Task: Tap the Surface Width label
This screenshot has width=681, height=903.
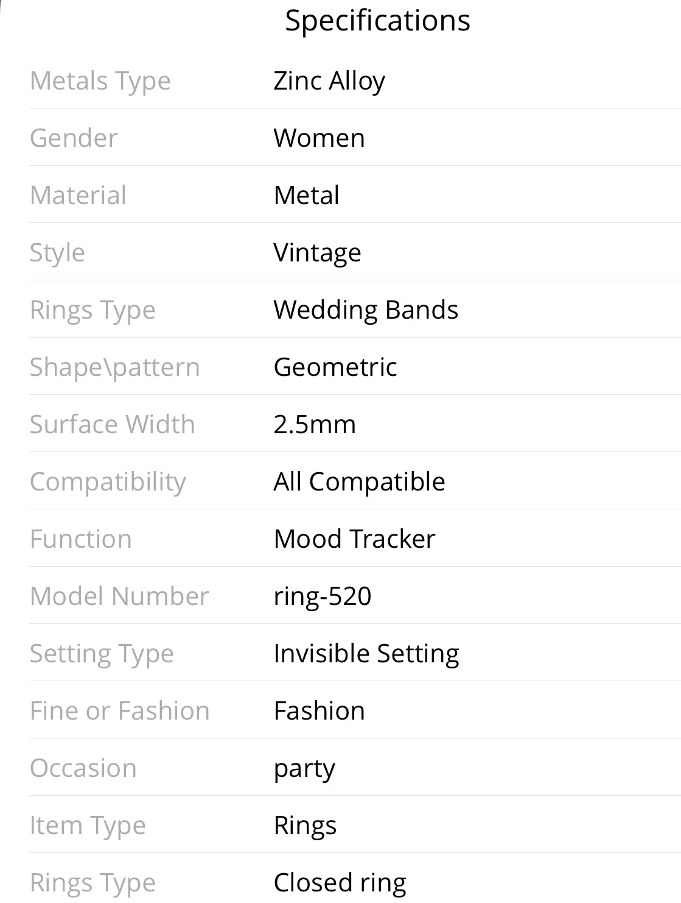Action: click(113, 425)
